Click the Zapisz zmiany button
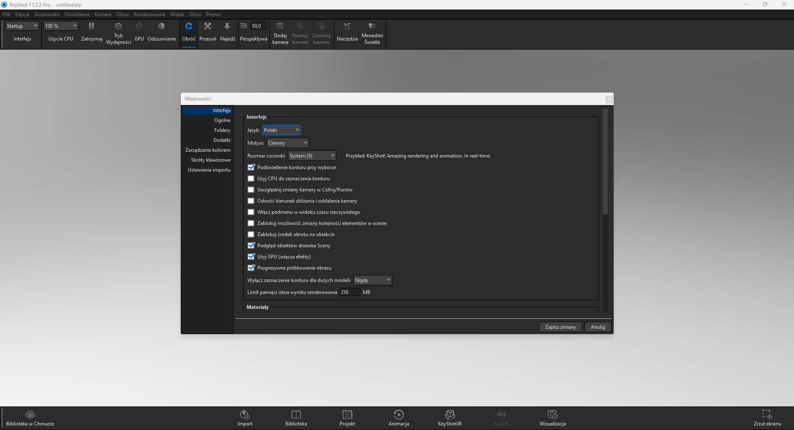 [561, 327]
